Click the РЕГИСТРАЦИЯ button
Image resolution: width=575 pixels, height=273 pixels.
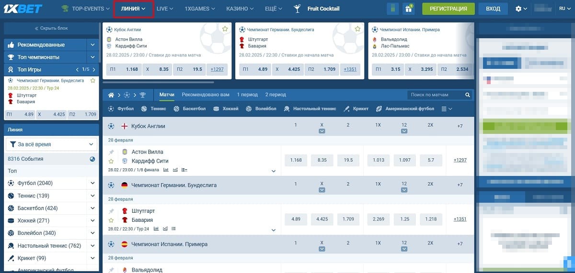448,9
